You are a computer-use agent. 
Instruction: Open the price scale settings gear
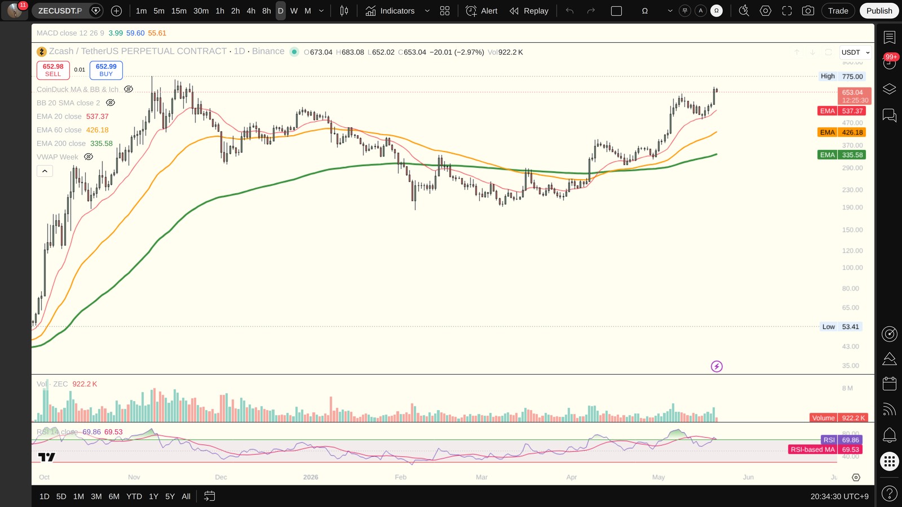(856, 477)
